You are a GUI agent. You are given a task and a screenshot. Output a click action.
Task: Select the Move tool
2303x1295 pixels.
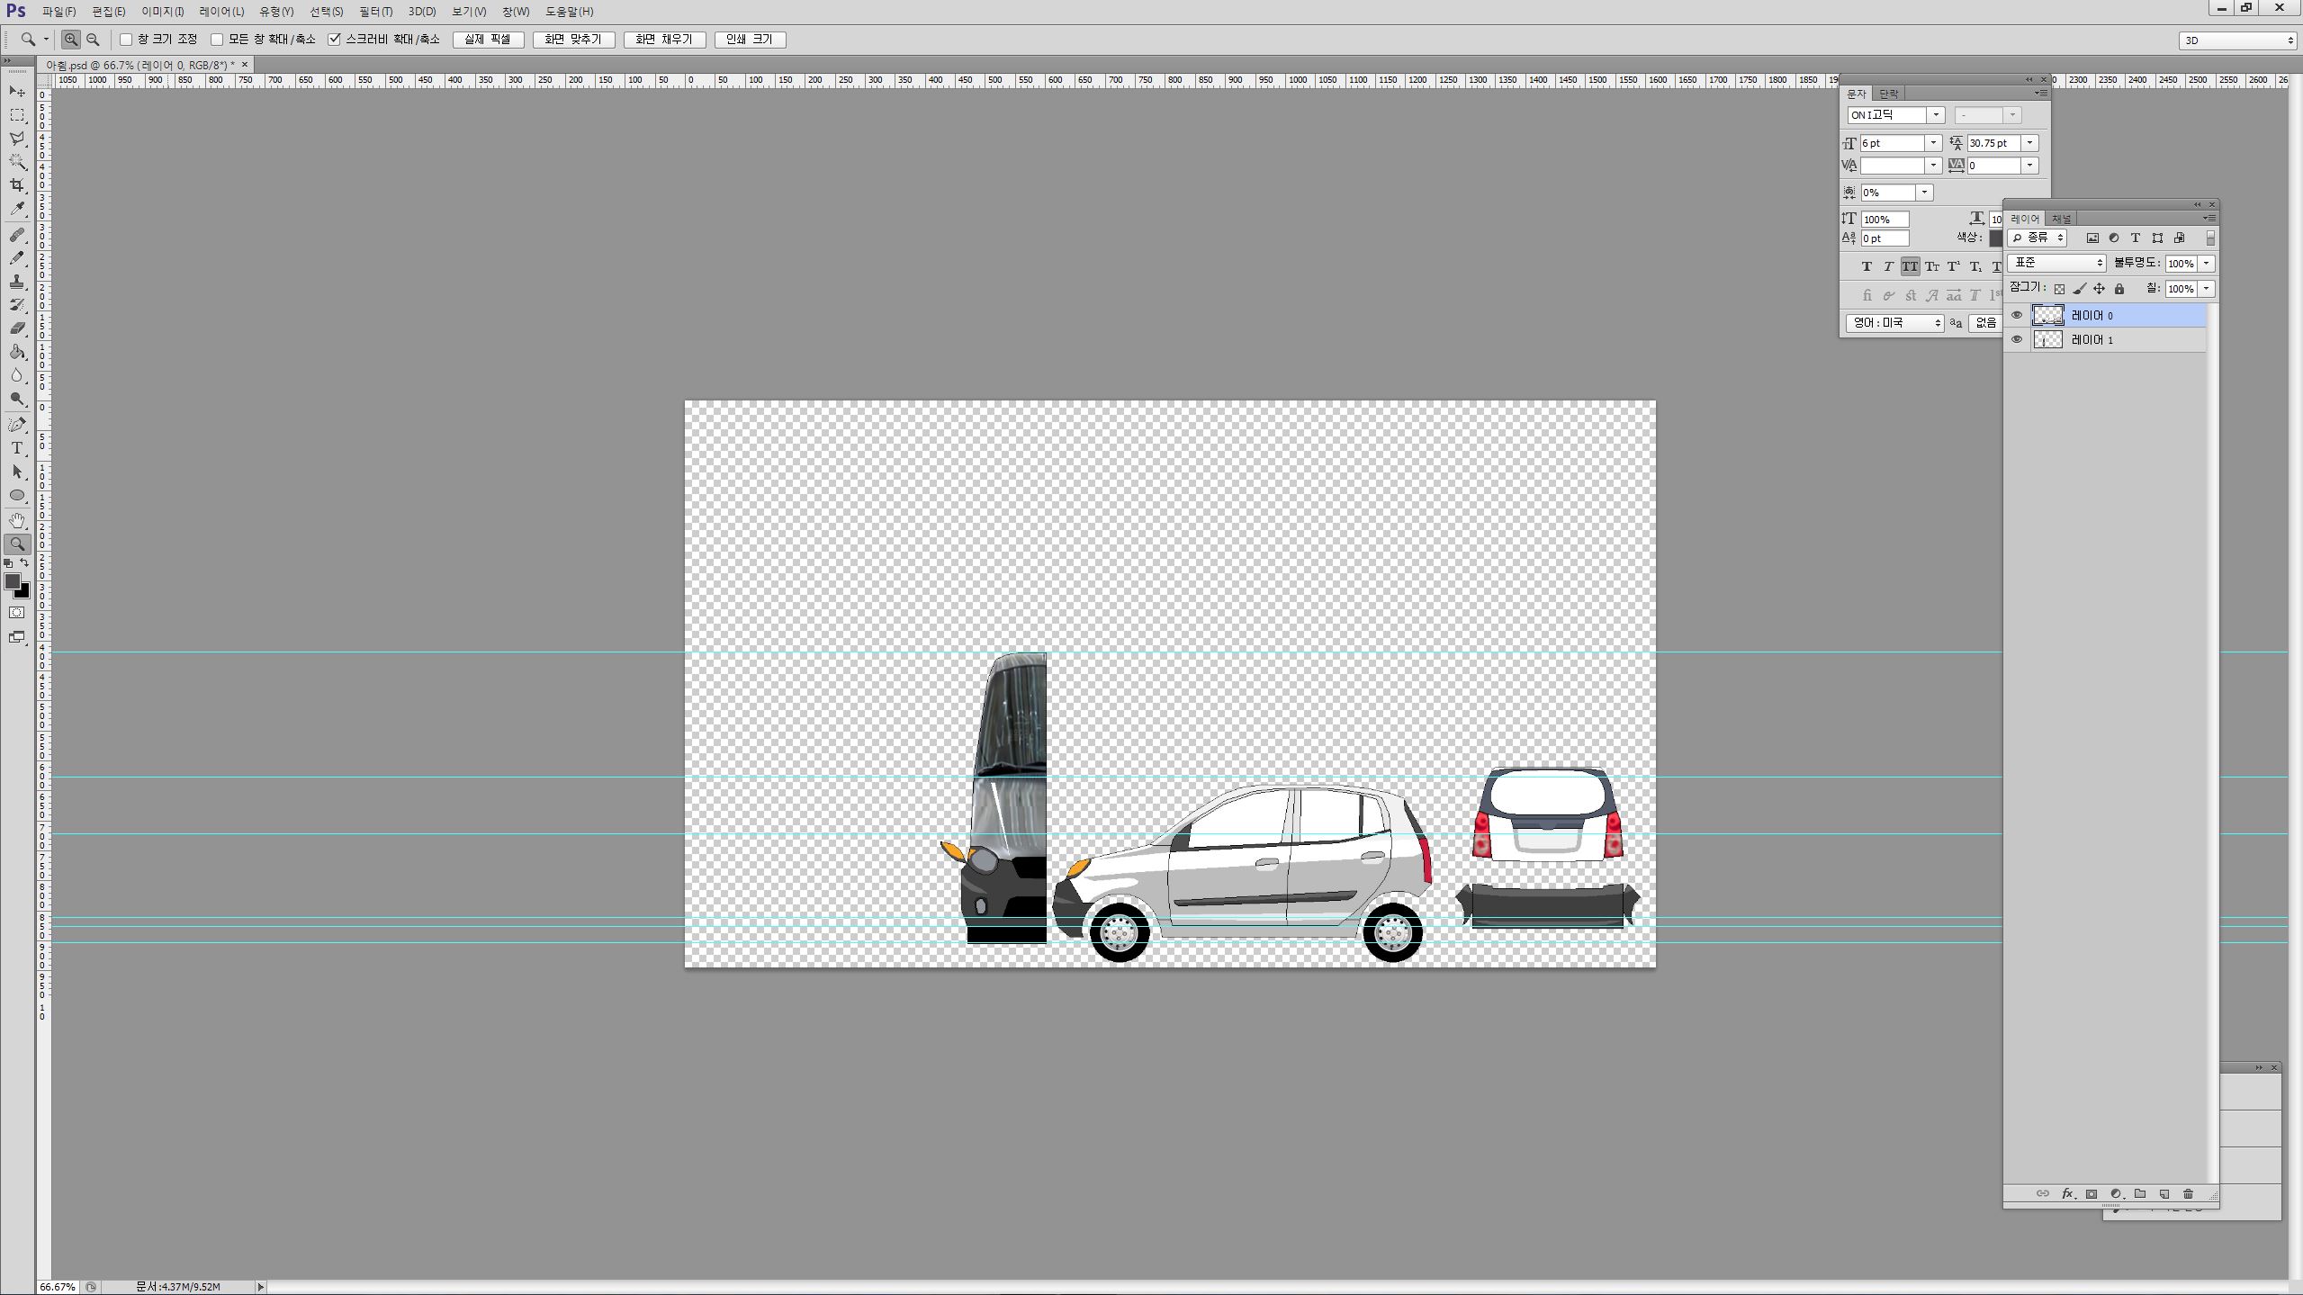tap(17, 92)
